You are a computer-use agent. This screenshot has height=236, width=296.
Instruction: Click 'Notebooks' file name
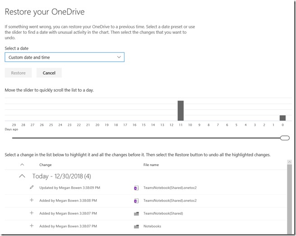coord(153,226)
